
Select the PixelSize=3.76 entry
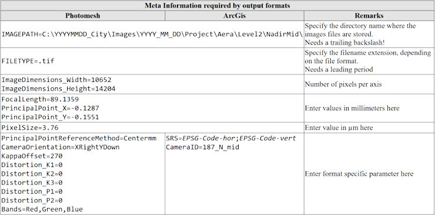[x=30, y=128]
